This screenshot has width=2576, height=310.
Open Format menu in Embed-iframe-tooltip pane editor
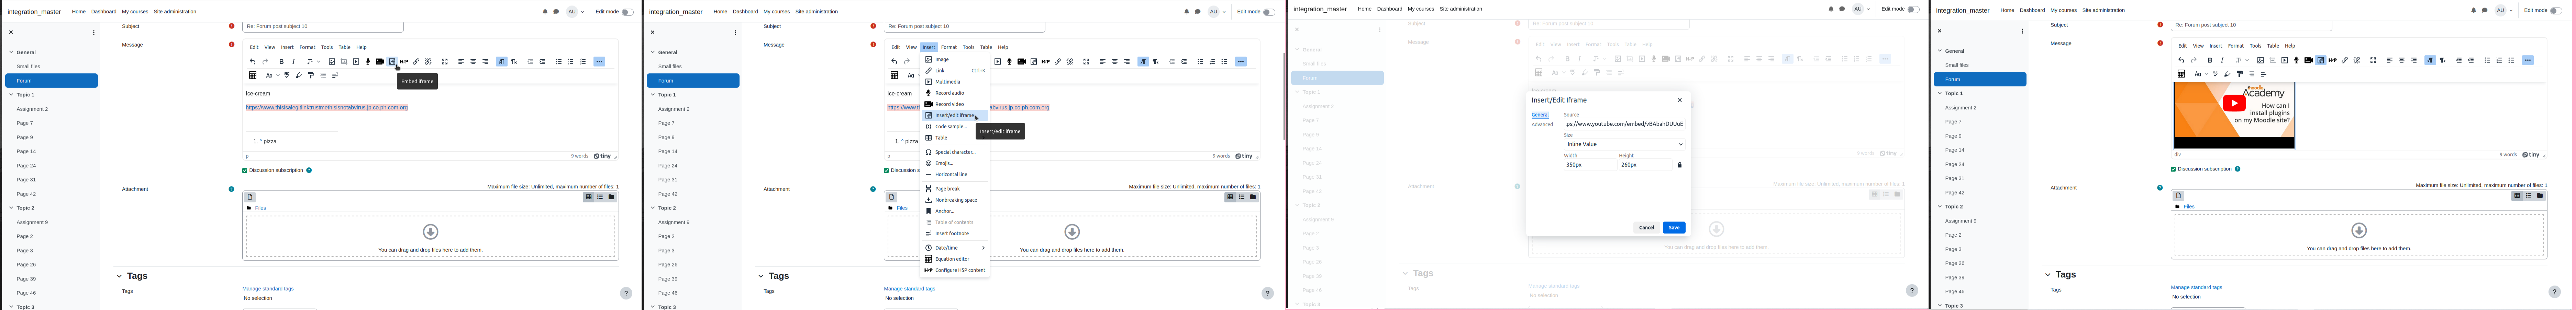[307, 47]
